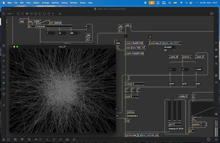Click the function line graph above line~
The image size is (220, 143).
point(203,109)
